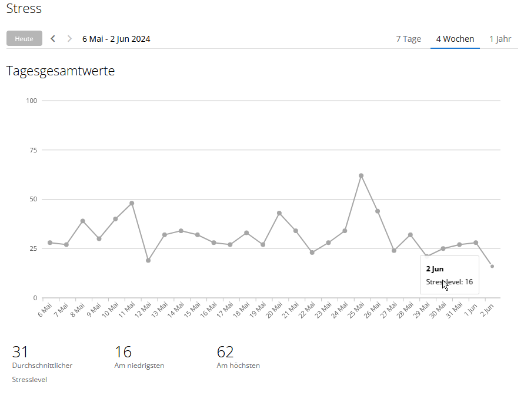Click the 19 Mai axis label
524x395 pixels.
pos(258,310)
